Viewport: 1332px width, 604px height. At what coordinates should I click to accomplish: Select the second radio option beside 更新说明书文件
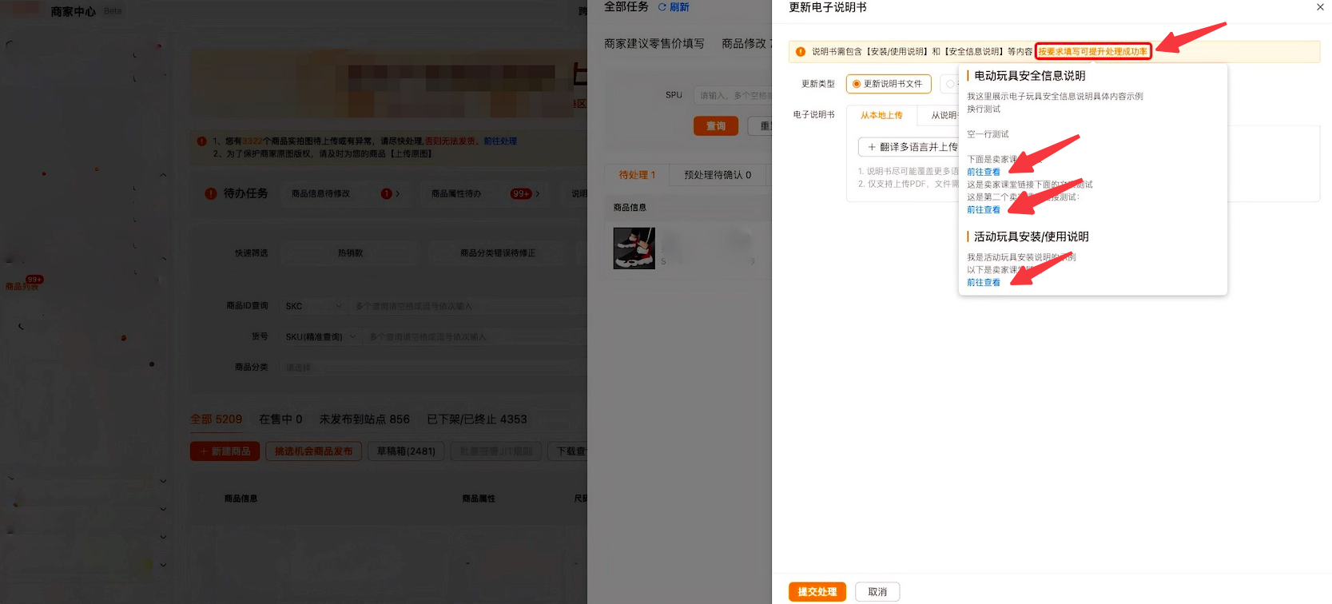click(950, 84)
